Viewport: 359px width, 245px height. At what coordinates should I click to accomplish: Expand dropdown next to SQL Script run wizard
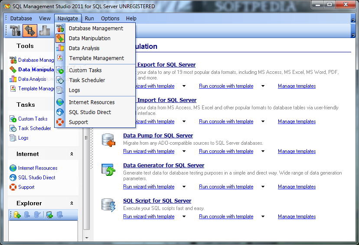tap(184, 217)
